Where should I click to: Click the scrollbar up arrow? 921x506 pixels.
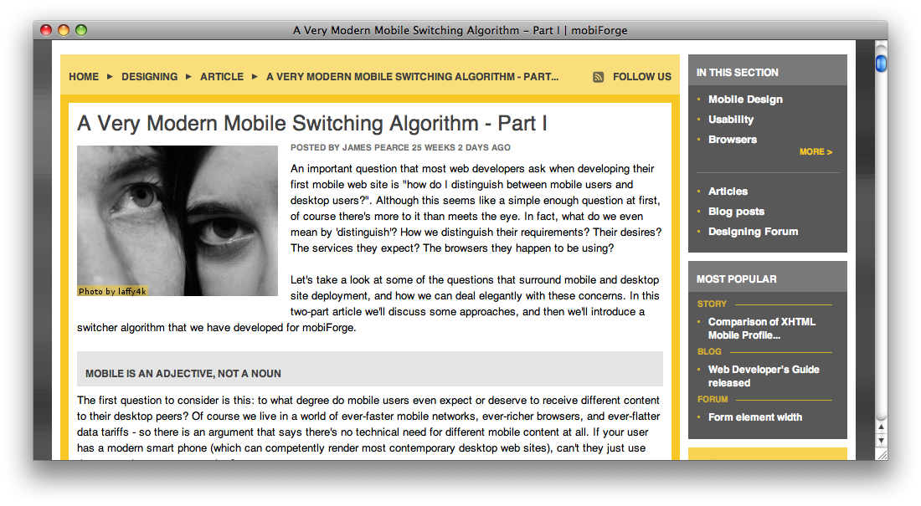pyautogui.click(x=881, y=427)
